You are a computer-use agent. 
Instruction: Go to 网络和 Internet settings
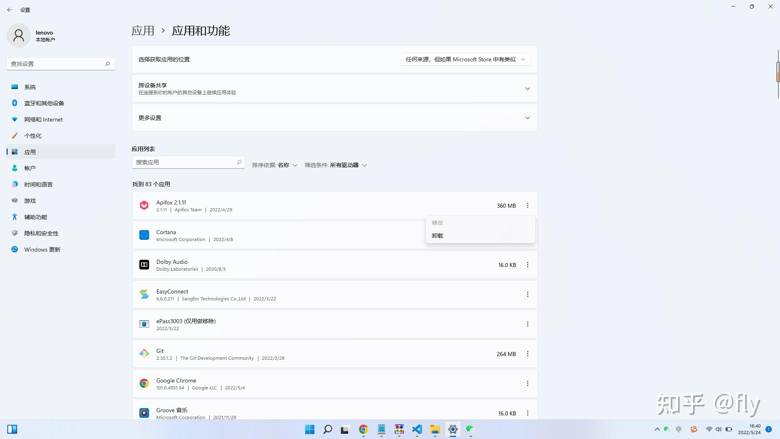coord(61,120)
